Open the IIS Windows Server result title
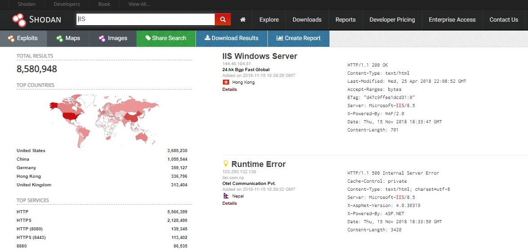The width and height of the screenshot is (528, 252). point(260,56)
